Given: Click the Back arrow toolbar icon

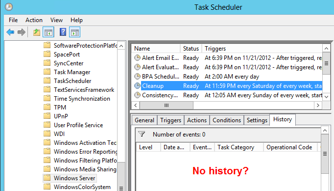Looking at the screenshot, I should click(x=10, y=32).
